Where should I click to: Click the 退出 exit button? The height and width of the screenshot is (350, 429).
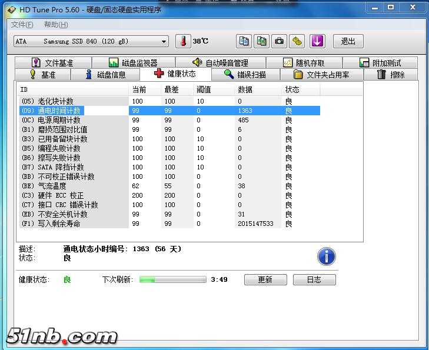[x=348, y=41]
